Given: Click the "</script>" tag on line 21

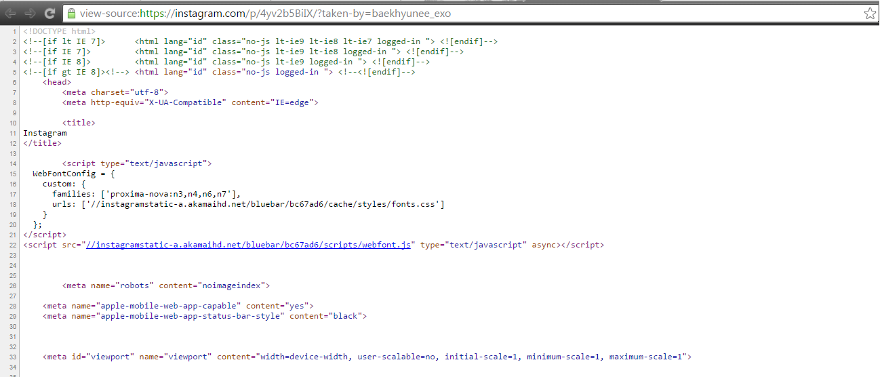Looking at the screenshot, I should (45, 235).
